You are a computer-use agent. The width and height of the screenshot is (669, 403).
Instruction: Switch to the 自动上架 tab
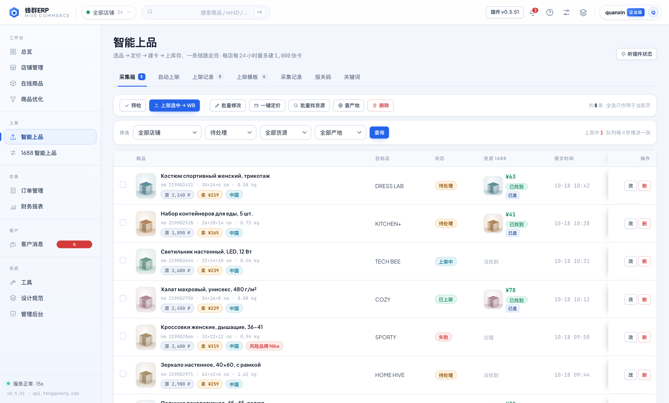(x=169, y=77)
